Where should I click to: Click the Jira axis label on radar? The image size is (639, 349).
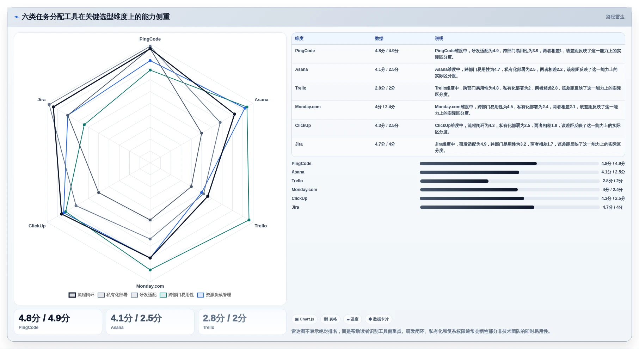42,100
